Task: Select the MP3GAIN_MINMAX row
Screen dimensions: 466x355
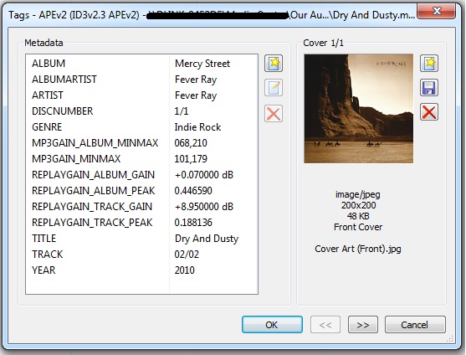Action: 141,159
